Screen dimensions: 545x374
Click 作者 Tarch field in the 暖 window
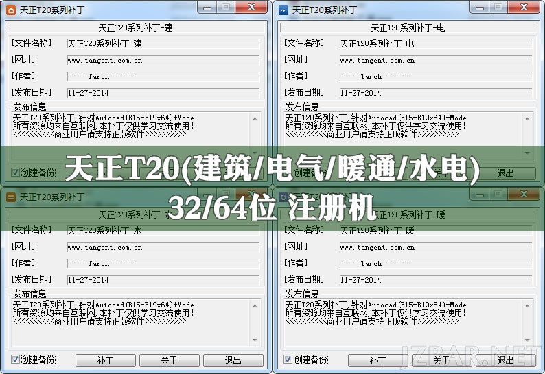pos(436,263)
